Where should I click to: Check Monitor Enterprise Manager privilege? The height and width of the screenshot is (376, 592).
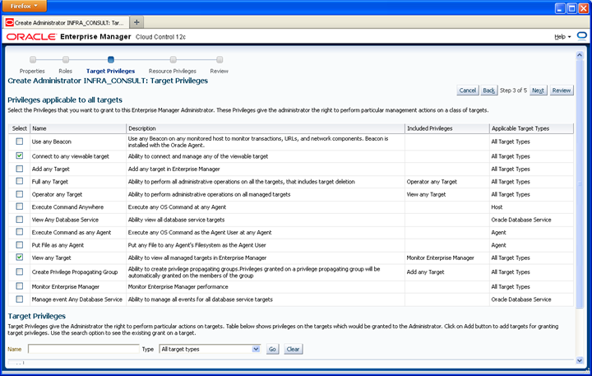click(19, 286)
